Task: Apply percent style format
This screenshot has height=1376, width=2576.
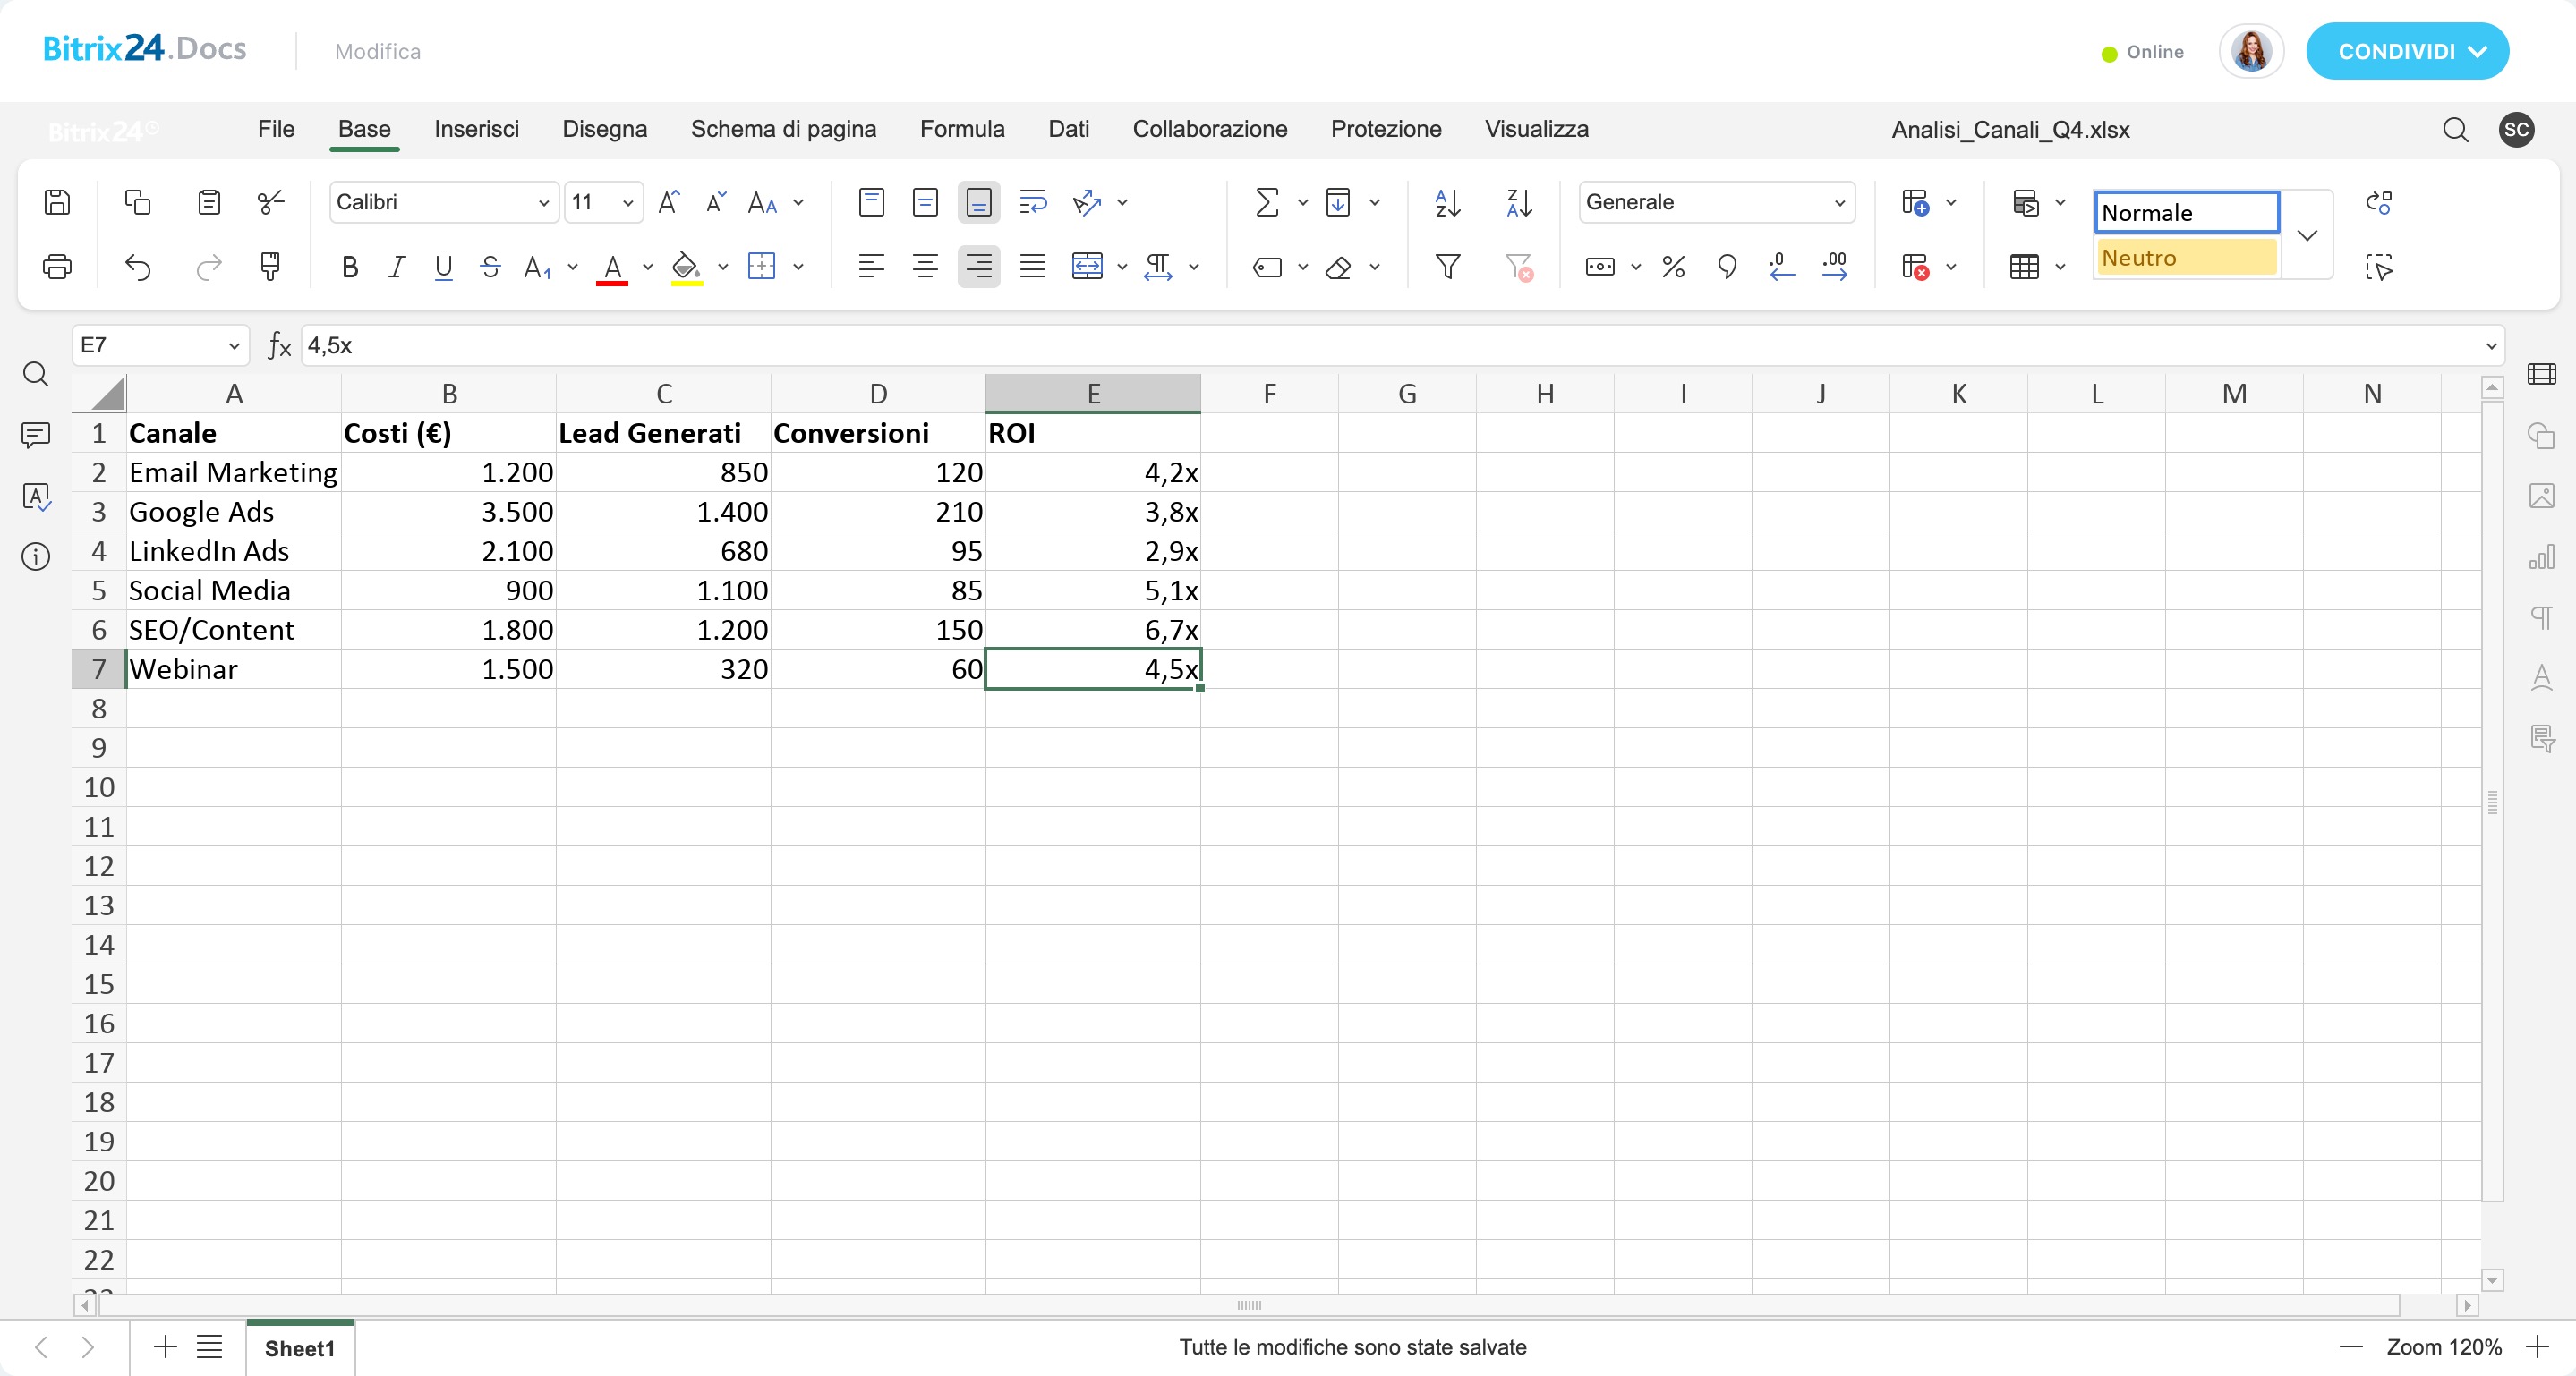Action: 1673,267
